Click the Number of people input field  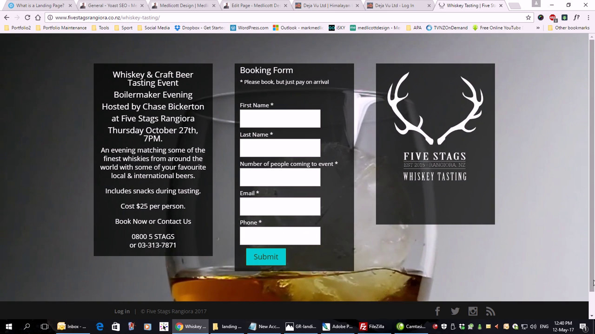coord(280,177)
